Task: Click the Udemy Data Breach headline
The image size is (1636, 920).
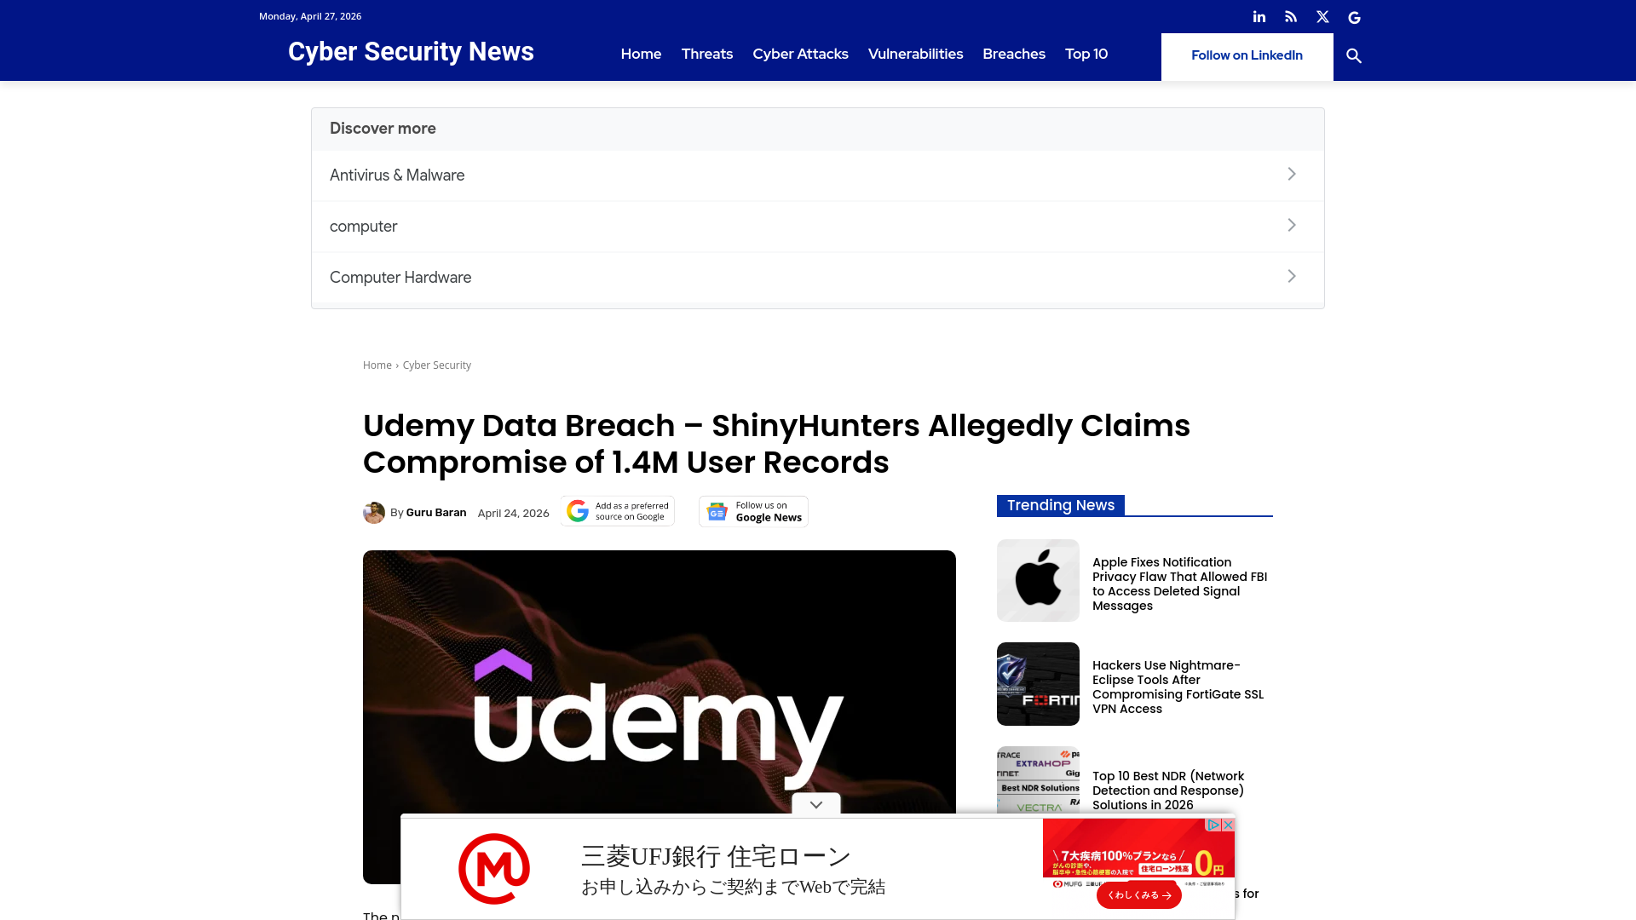Action: (776, 444)
